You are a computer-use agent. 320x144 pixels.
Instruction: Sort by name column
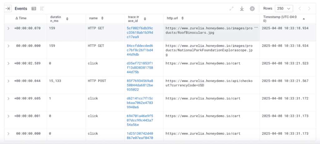coord(102,18)
